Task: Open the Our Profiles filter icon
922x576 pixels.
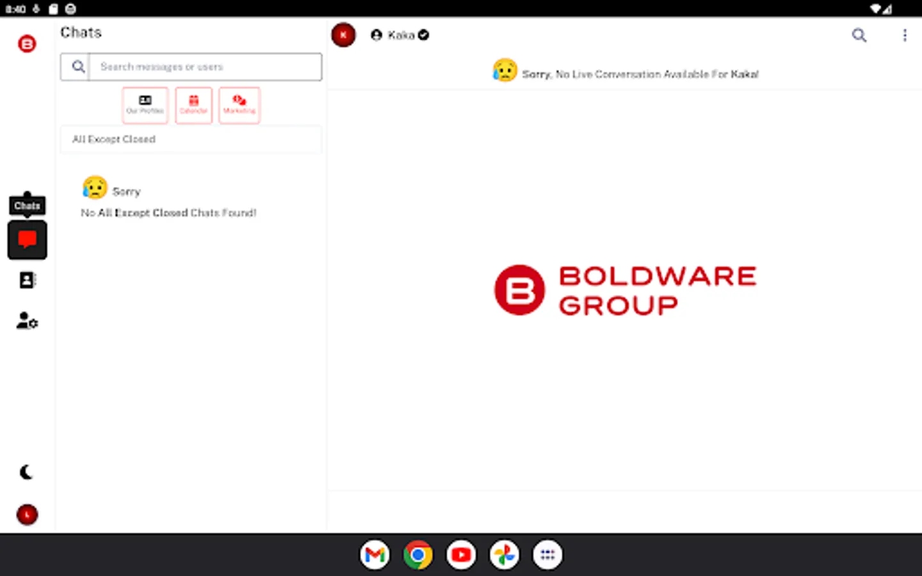Action: click(145, 105)
